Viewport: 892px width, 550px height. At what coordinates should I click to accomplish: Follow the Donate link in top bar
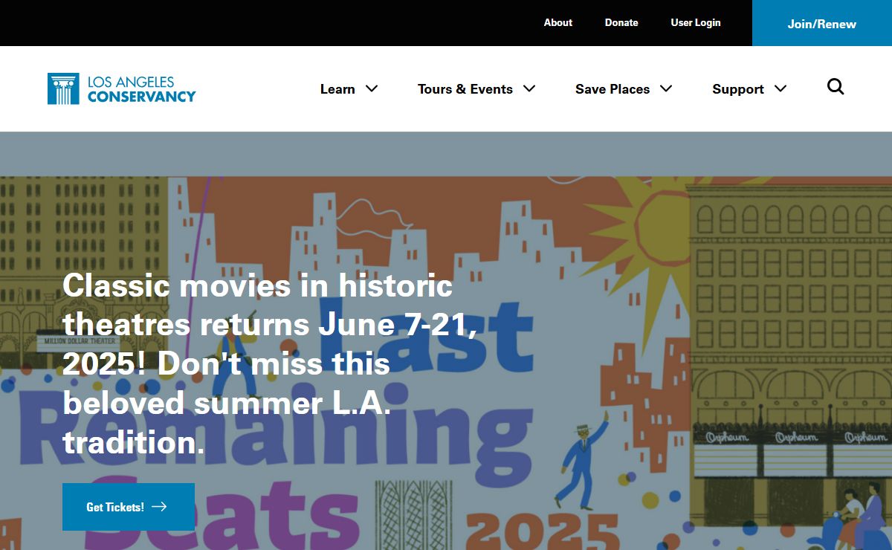pyautogui.click(x=621, y=22)
